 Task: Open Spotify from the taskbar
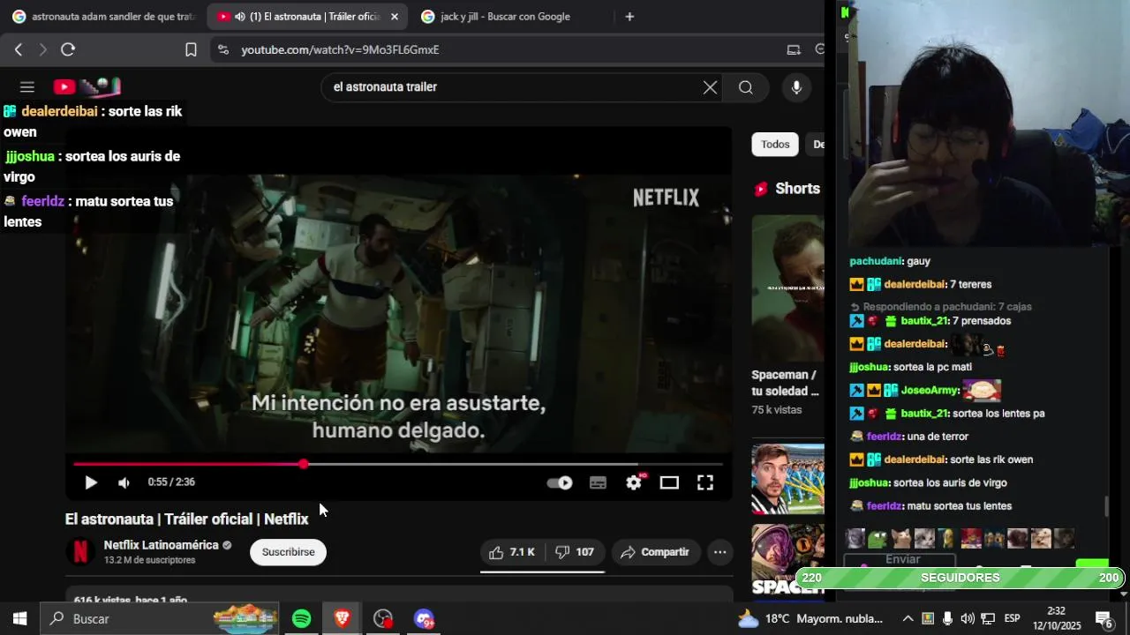point(302,619)
